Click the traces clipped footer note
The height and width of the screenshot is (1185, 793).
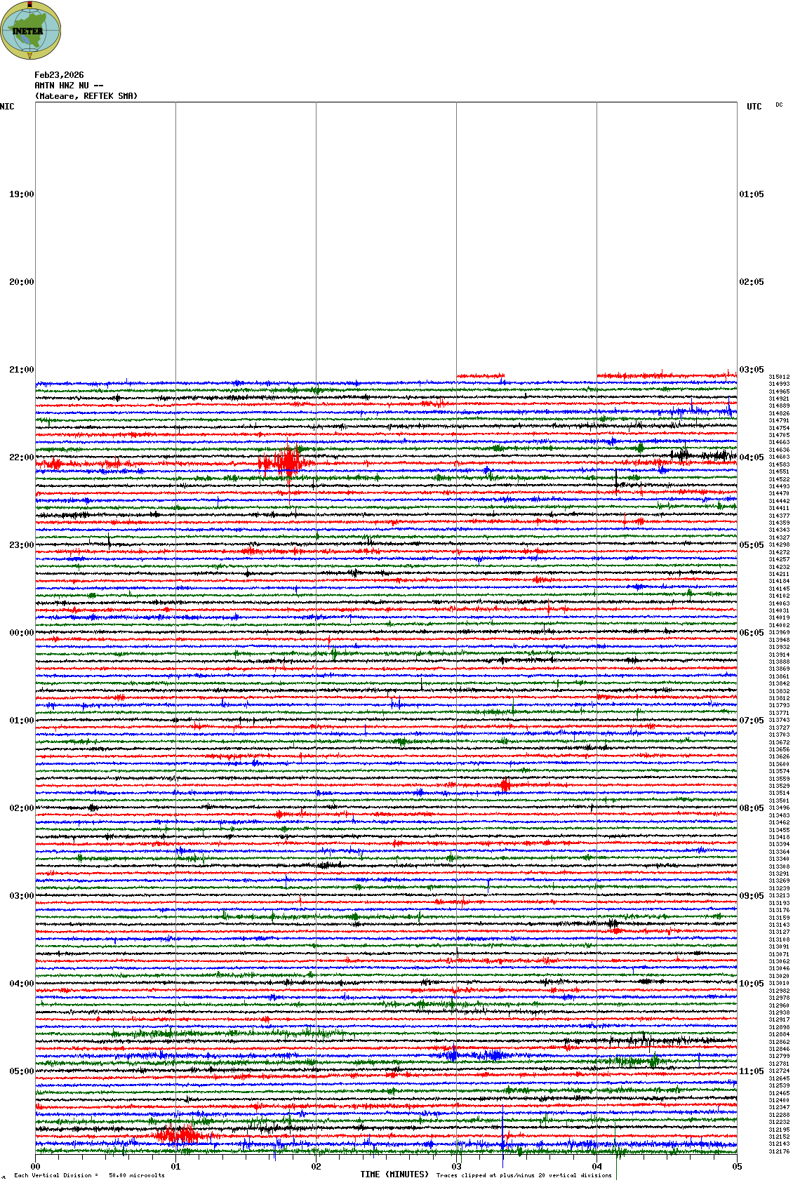tap(524, 1175)
